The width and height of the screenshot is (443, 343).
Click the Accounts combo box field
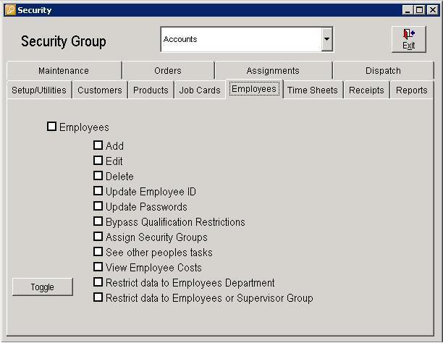click(240, 40)
